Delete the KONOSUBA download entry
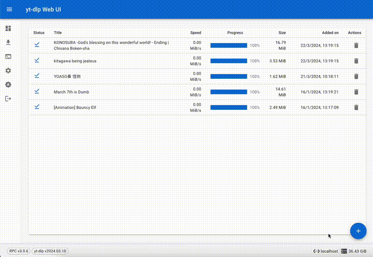 pos(355,46)
